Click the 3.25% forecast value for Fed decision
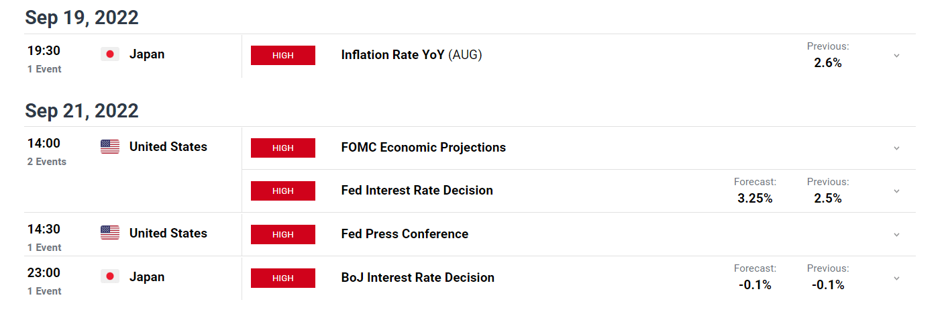Image resolution: width=948 pixels, height=312 pixels. (755, 199)
